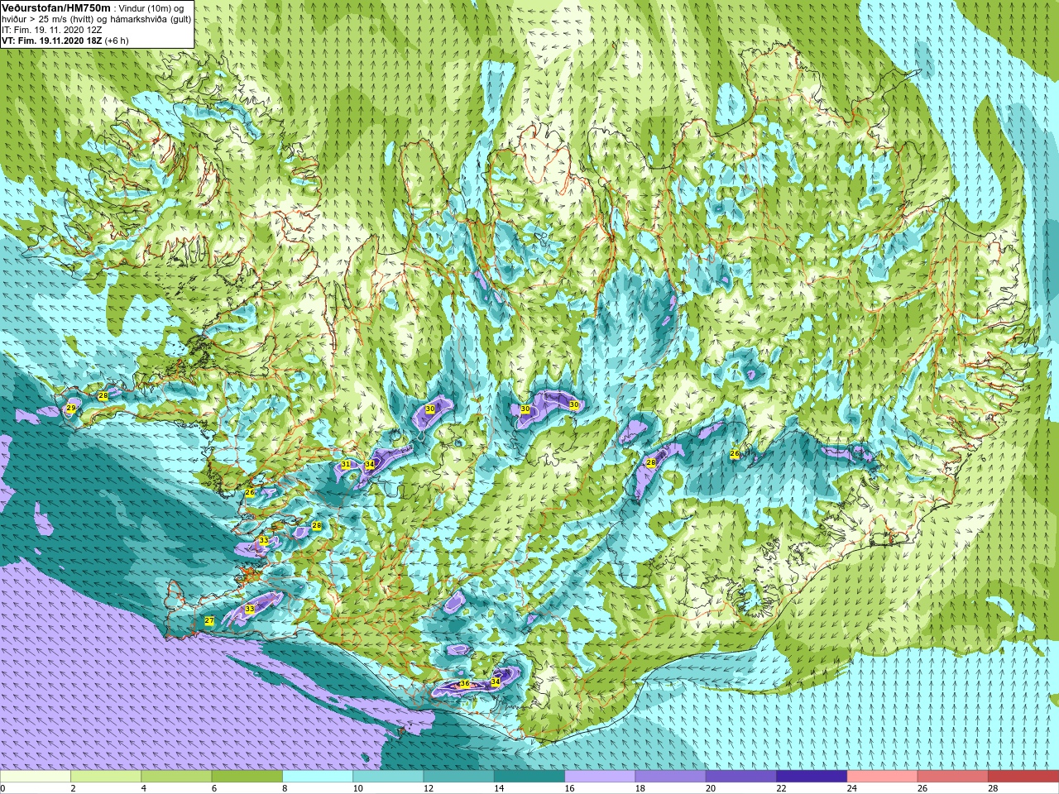
Task: Click the '(+6 h)' forecast offset text
Action: click(117, 41)
